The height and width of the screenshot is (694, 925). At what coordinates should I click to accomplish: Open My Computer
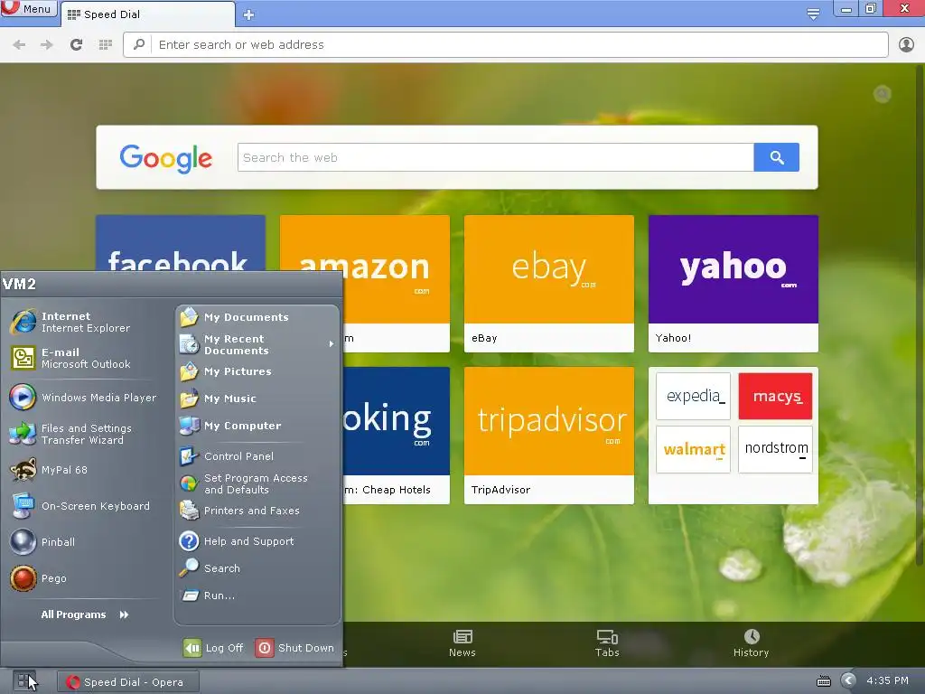pos(257,426)
